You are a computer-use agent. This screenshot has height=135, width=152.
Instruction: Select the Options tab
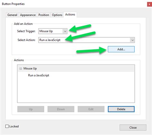click(x=57, y=15)
